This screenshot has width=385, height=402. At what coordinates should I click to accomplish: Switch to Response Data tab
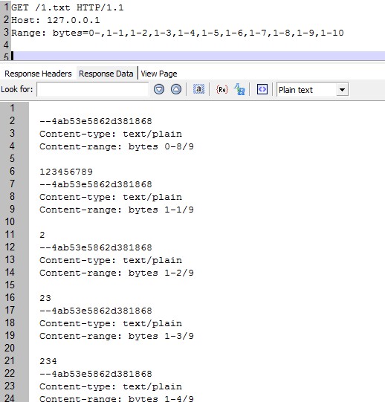106,74
